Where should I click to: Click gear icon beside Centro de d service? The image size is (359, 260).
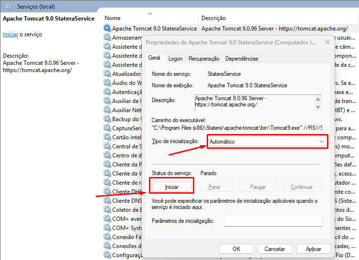coord(107,156)
